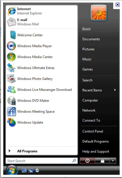Expand shutdown options arrow

coord(113,161)
